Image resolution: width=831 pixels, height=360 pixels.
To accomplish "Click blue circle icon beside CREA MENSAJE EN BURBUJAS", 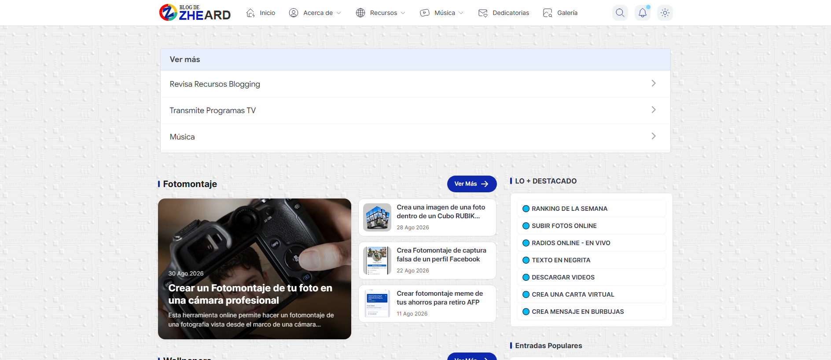I will 526,312.
